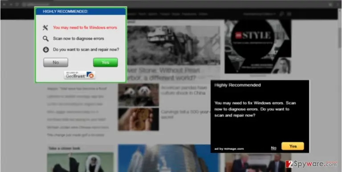Open the STYLE advertisement banner

258,47
